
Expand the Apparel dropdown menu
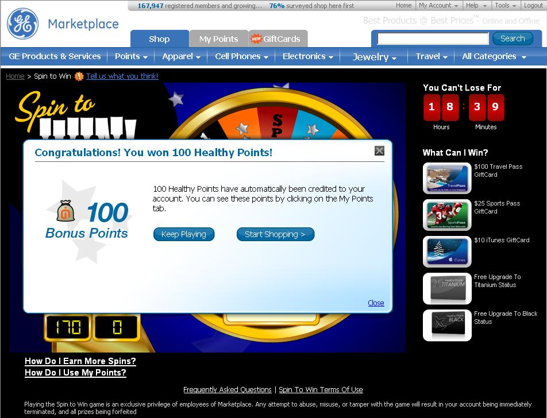pos(181,56)
